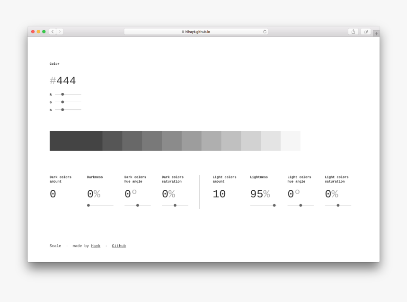The image size is (407, 302).
Task: Click the Darkness label
Action: coord(95,177)
